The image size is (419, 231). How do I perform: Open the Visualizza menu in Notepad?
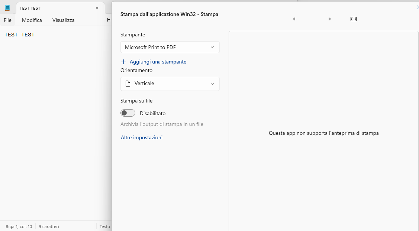[x=63, y=20]
